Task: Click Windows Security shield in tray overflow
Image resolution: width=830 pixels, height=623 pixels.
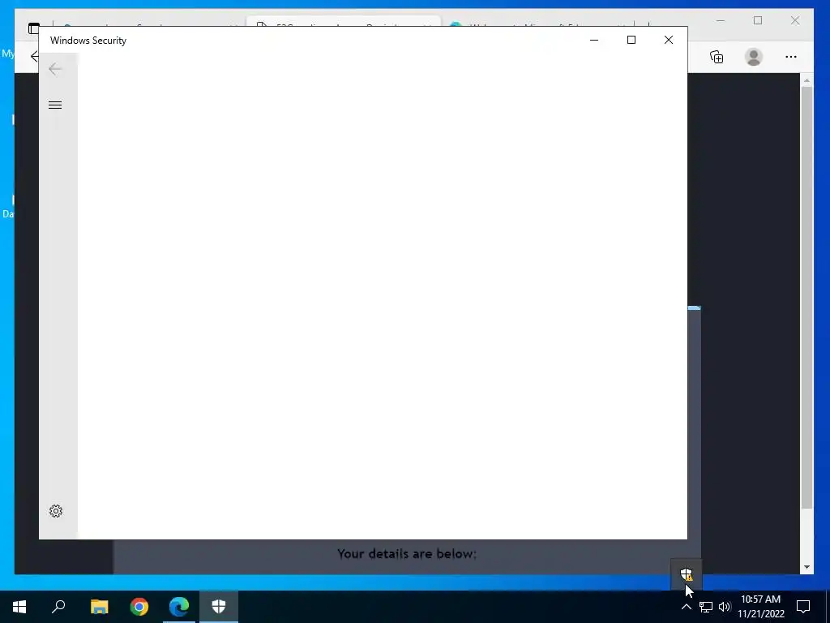Action: tap(686, 574)
